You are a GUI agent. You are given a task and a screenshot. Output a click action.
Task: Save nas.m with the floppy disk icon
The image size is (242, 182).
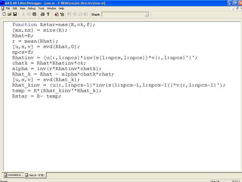pos(15,14)
